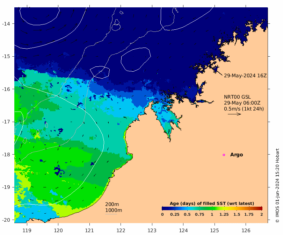
Task: Click the colorbar tick label 0.75
Action: click(x=199, y=215)
